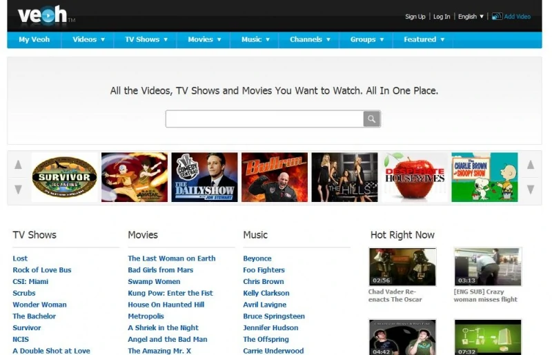552x355 pixels.
Task: Open the Avril Lavigne link
Action: click(x=265, y=305)
